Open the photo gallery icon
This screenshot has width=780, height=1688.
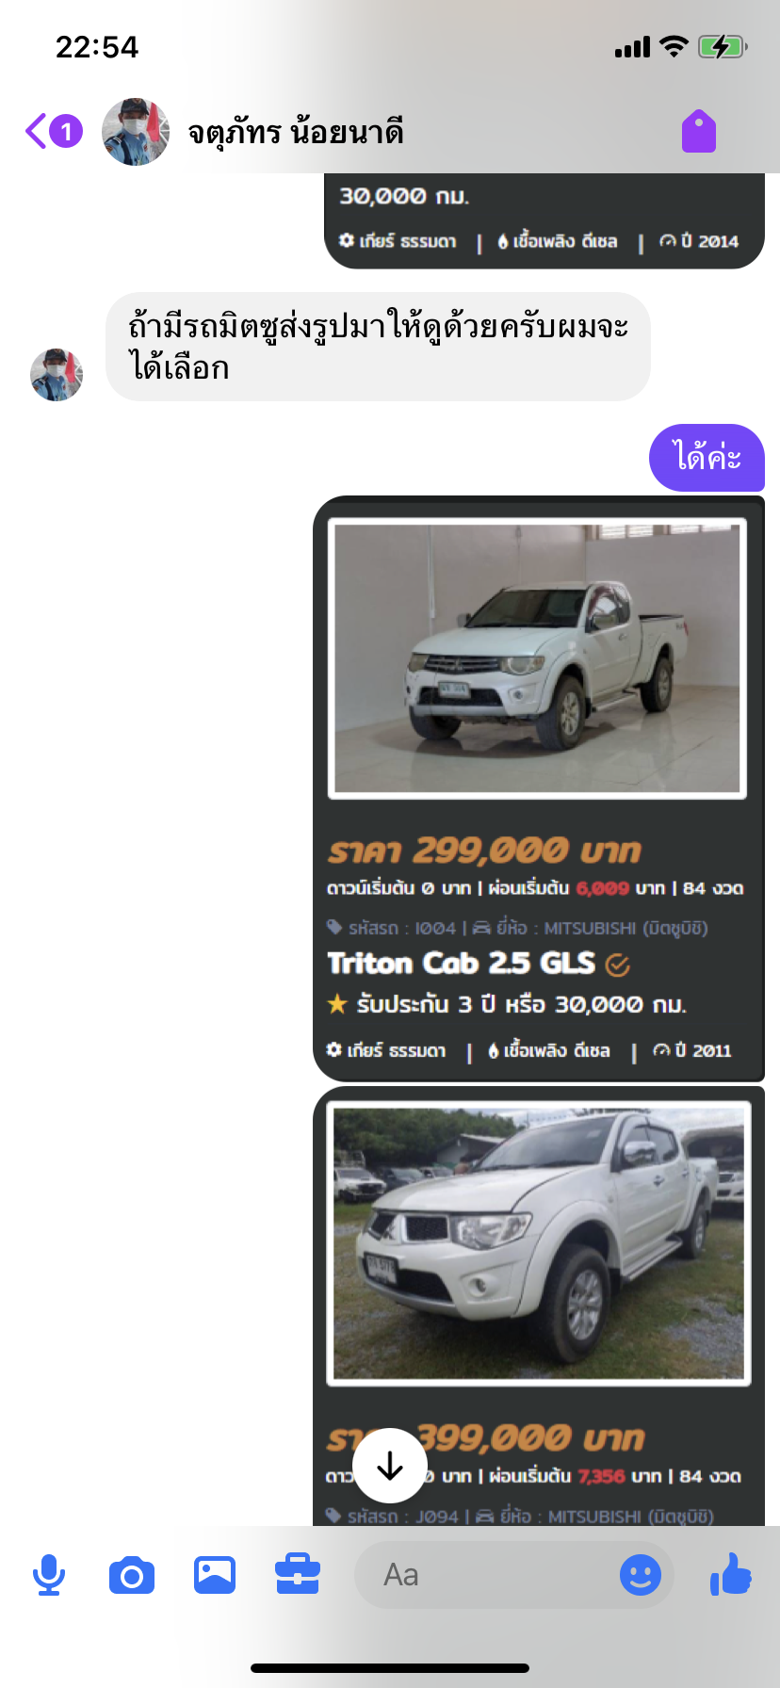(x=215, y=1575)
